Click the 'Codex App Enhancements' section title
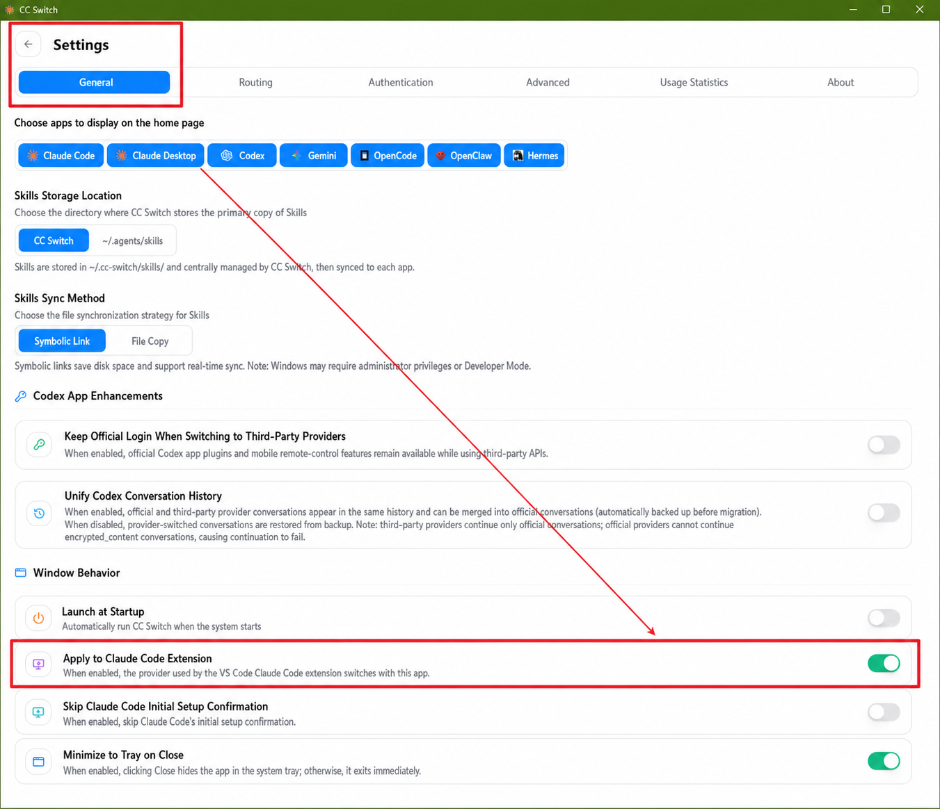 [x=98, y=396]
